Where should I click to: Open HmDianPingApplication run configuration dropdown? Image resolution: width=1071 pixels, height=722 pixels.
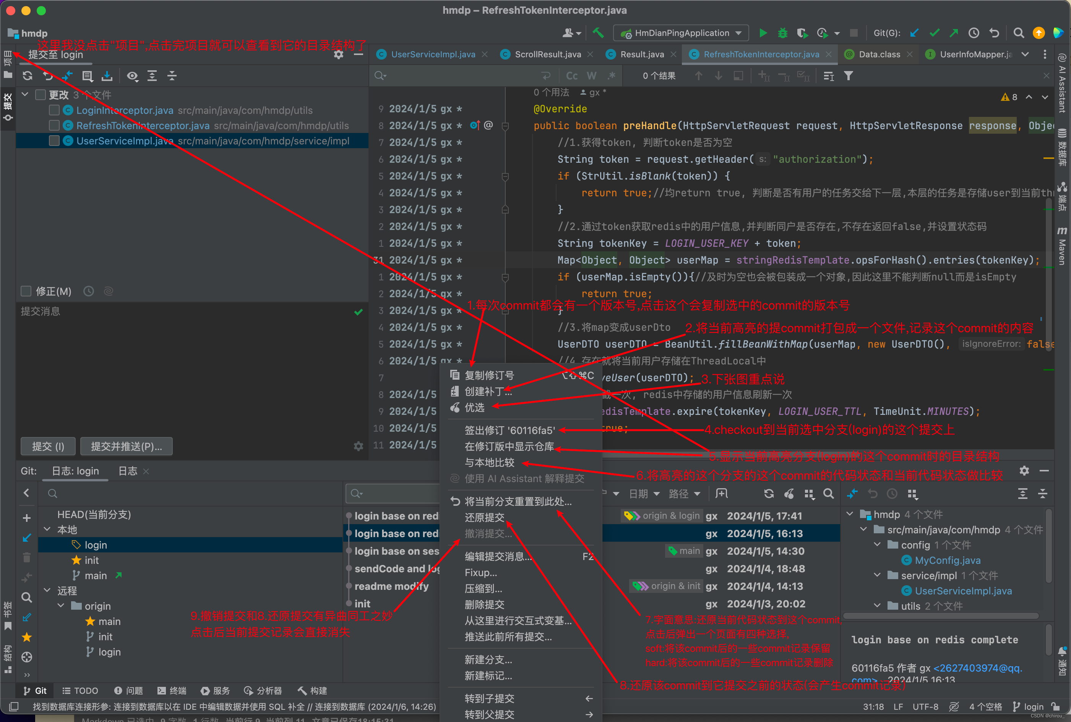680,33
